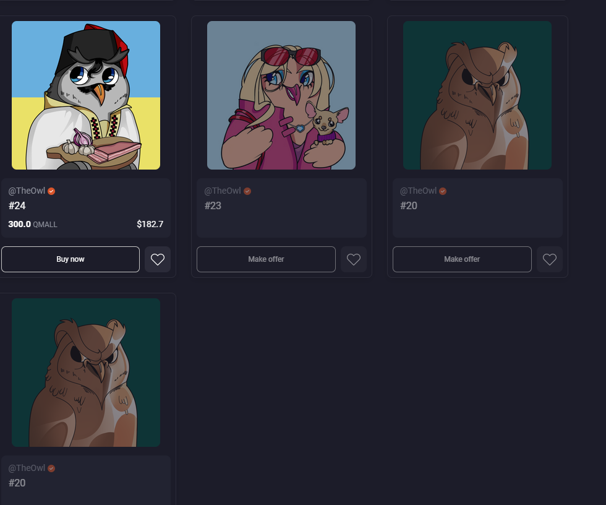Open the #24 title link
606x505 pixels.
pos(17,205)
